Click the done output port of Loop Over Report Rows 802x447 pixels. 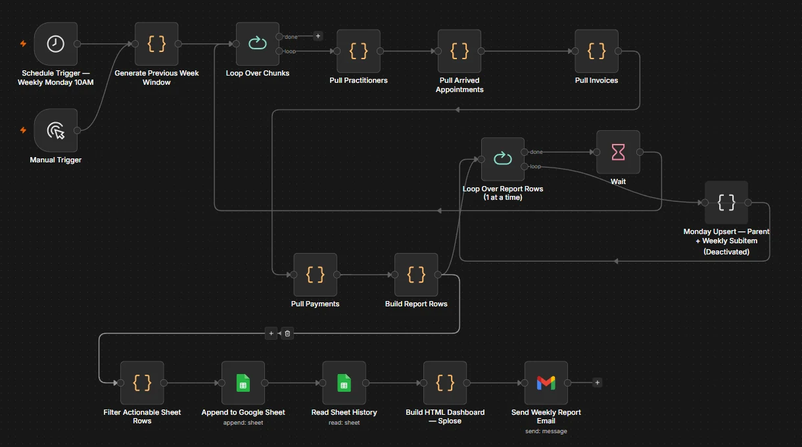(525, 152)
